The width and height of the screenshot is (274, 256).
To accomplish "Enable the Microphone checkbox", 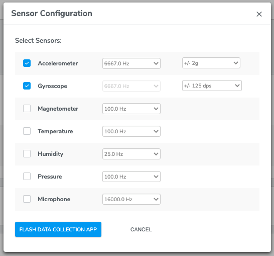I will click(x=27, y=199).
